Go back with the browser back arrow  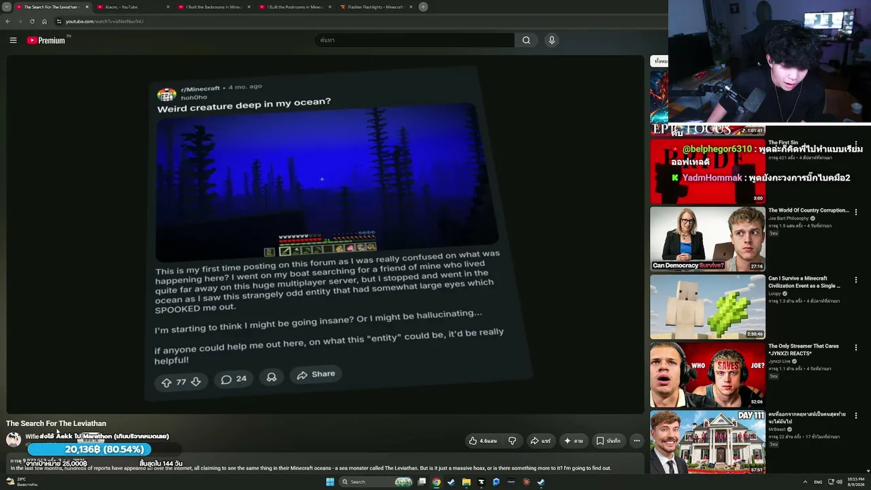pyautogui.click(x=8, y=21)
